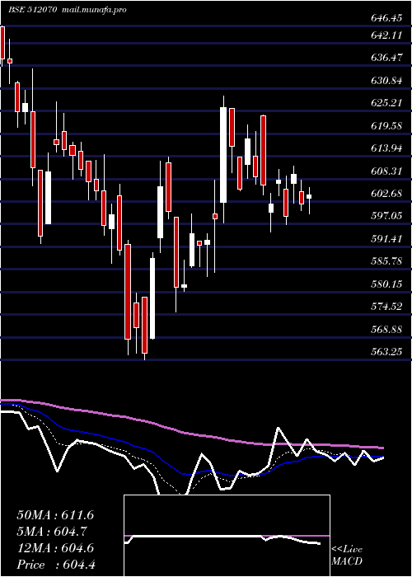412x577 pixels.
Task: Click the mail.munafa.pro watermark text
Action: coord(92,10)
